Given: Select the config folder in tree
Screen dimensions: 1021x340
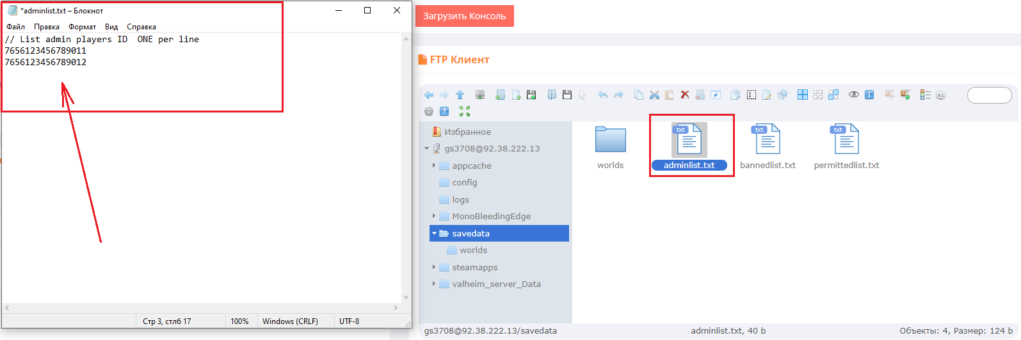Looking at the screenshot, I should 465,182.
